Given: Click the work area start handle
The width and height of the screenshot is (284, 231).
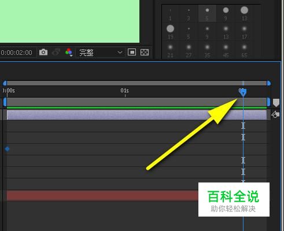Looking at the screenshot, I should (5, 102).
